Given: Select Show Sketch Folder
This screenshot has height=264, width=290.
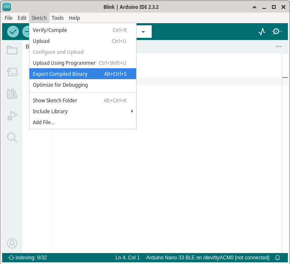Looking at the screenshot, I should [83, 100].
